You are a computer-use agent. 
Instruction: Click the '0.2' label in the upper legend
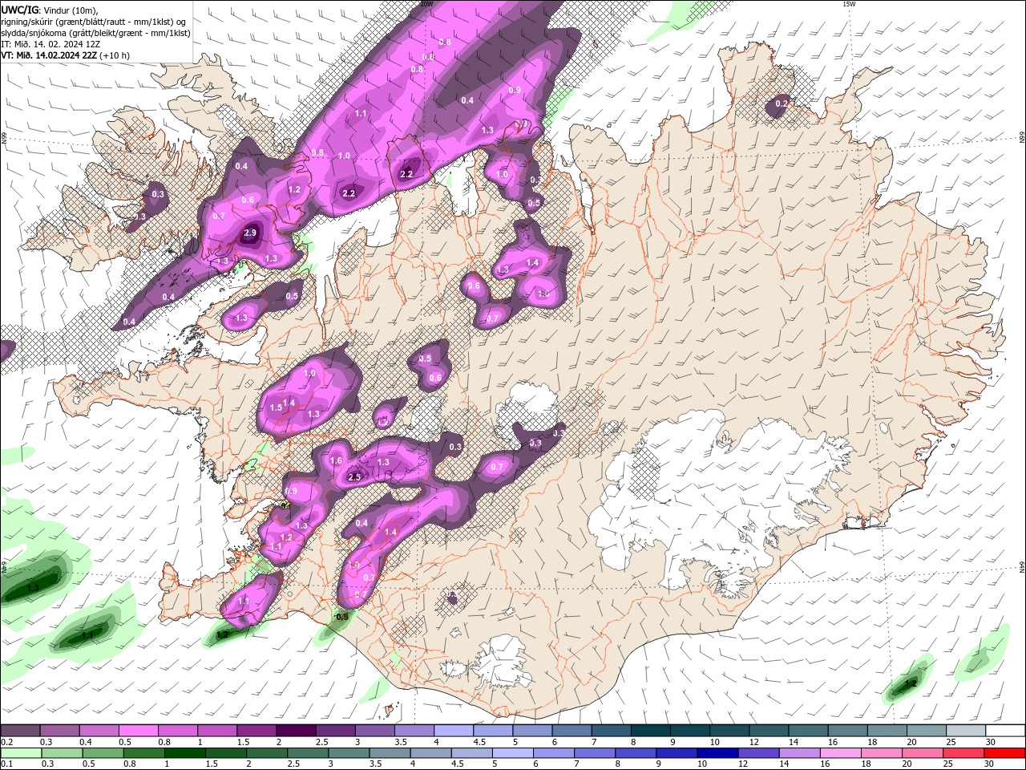tap(6, 742)
